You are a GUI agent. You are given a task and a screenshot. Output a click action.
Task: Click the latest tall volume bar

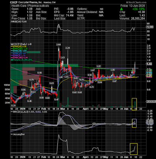[x=135, y=104]
